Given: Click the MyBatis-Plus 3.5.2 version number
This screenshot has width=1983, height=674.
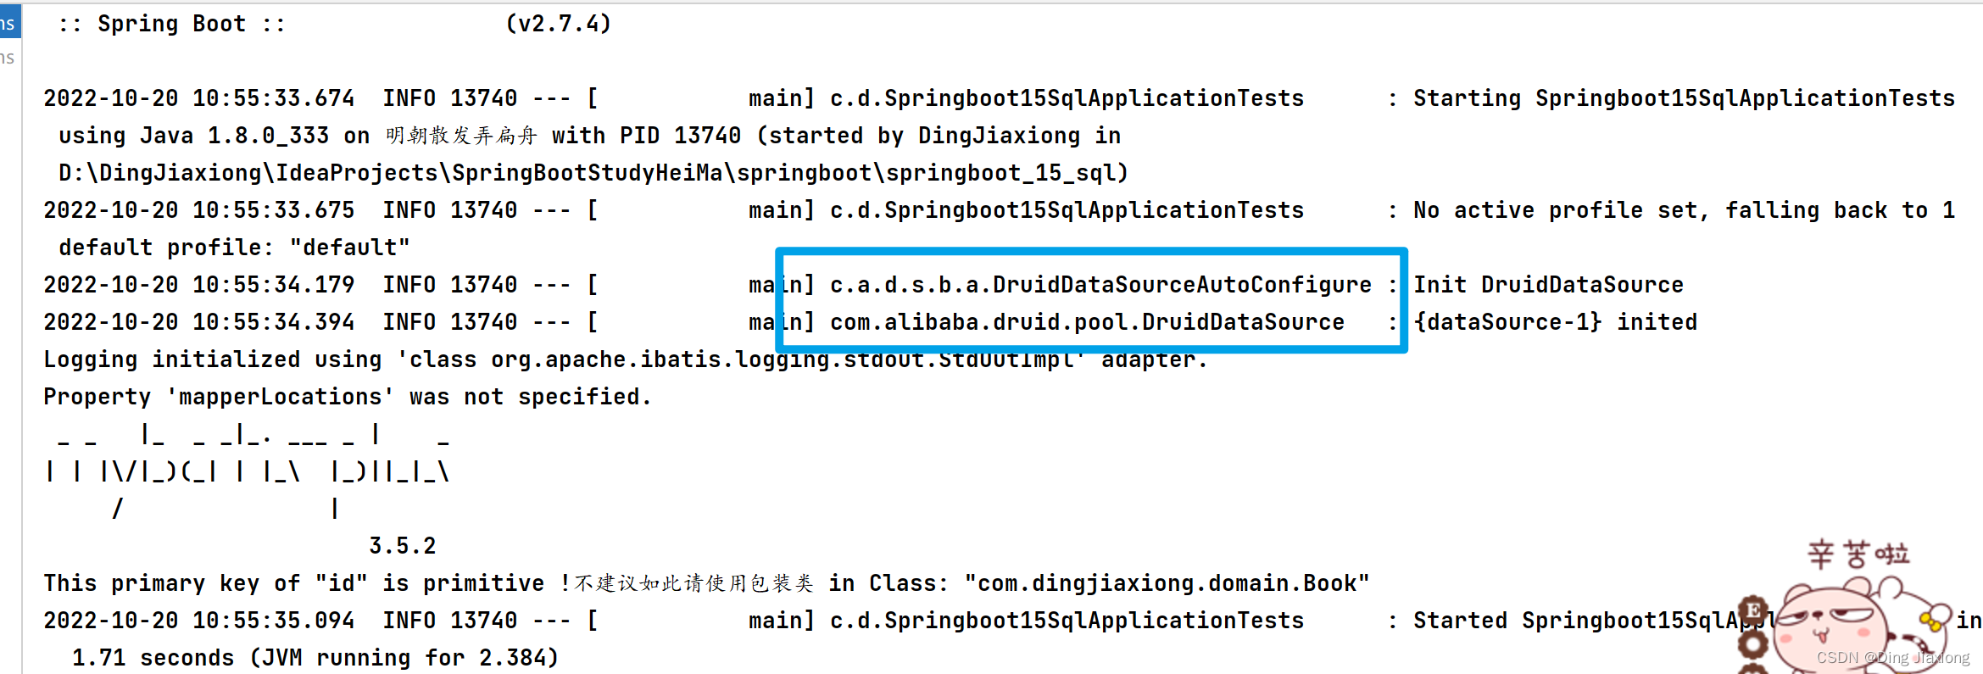Looking at the screenshot, I should pos(403,546).
